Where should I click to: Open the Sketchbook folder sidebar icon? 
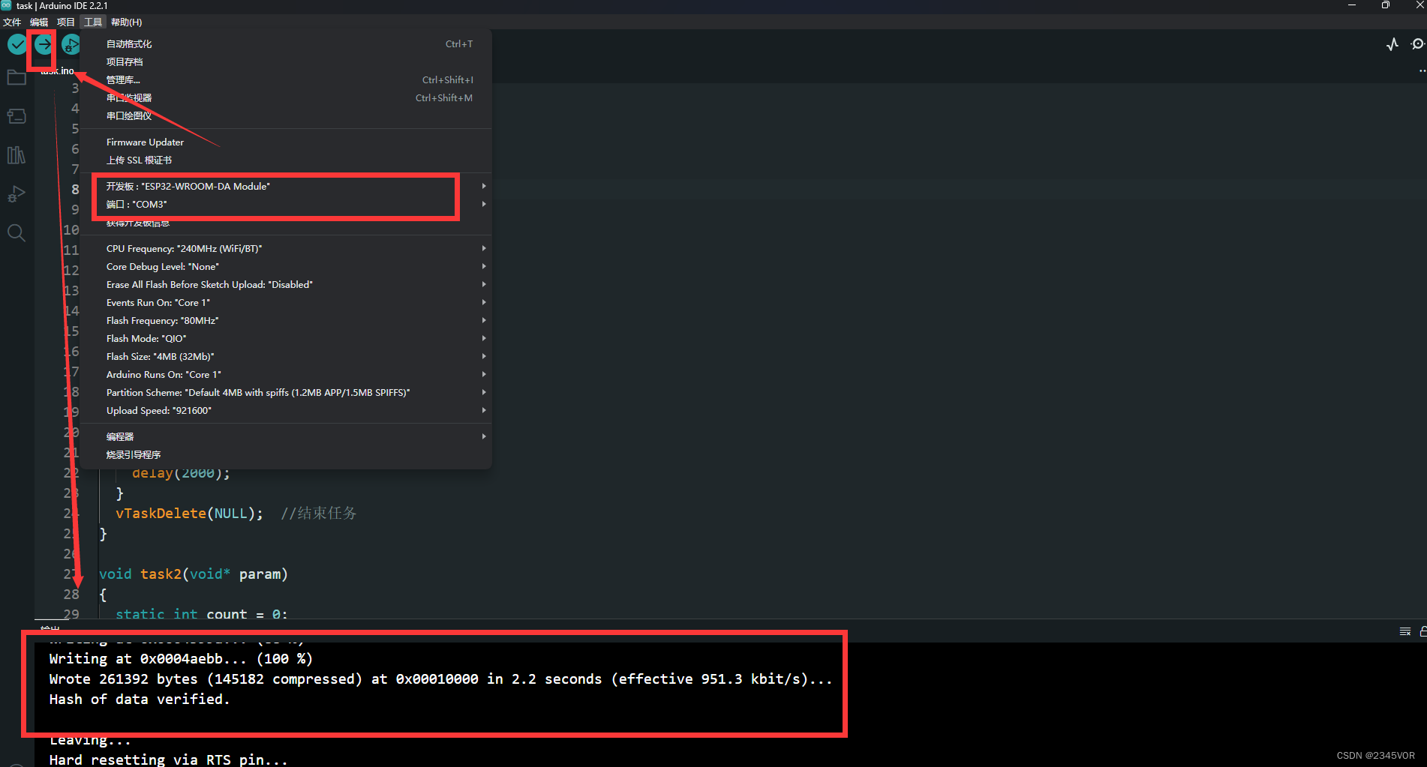coord(17,77)
